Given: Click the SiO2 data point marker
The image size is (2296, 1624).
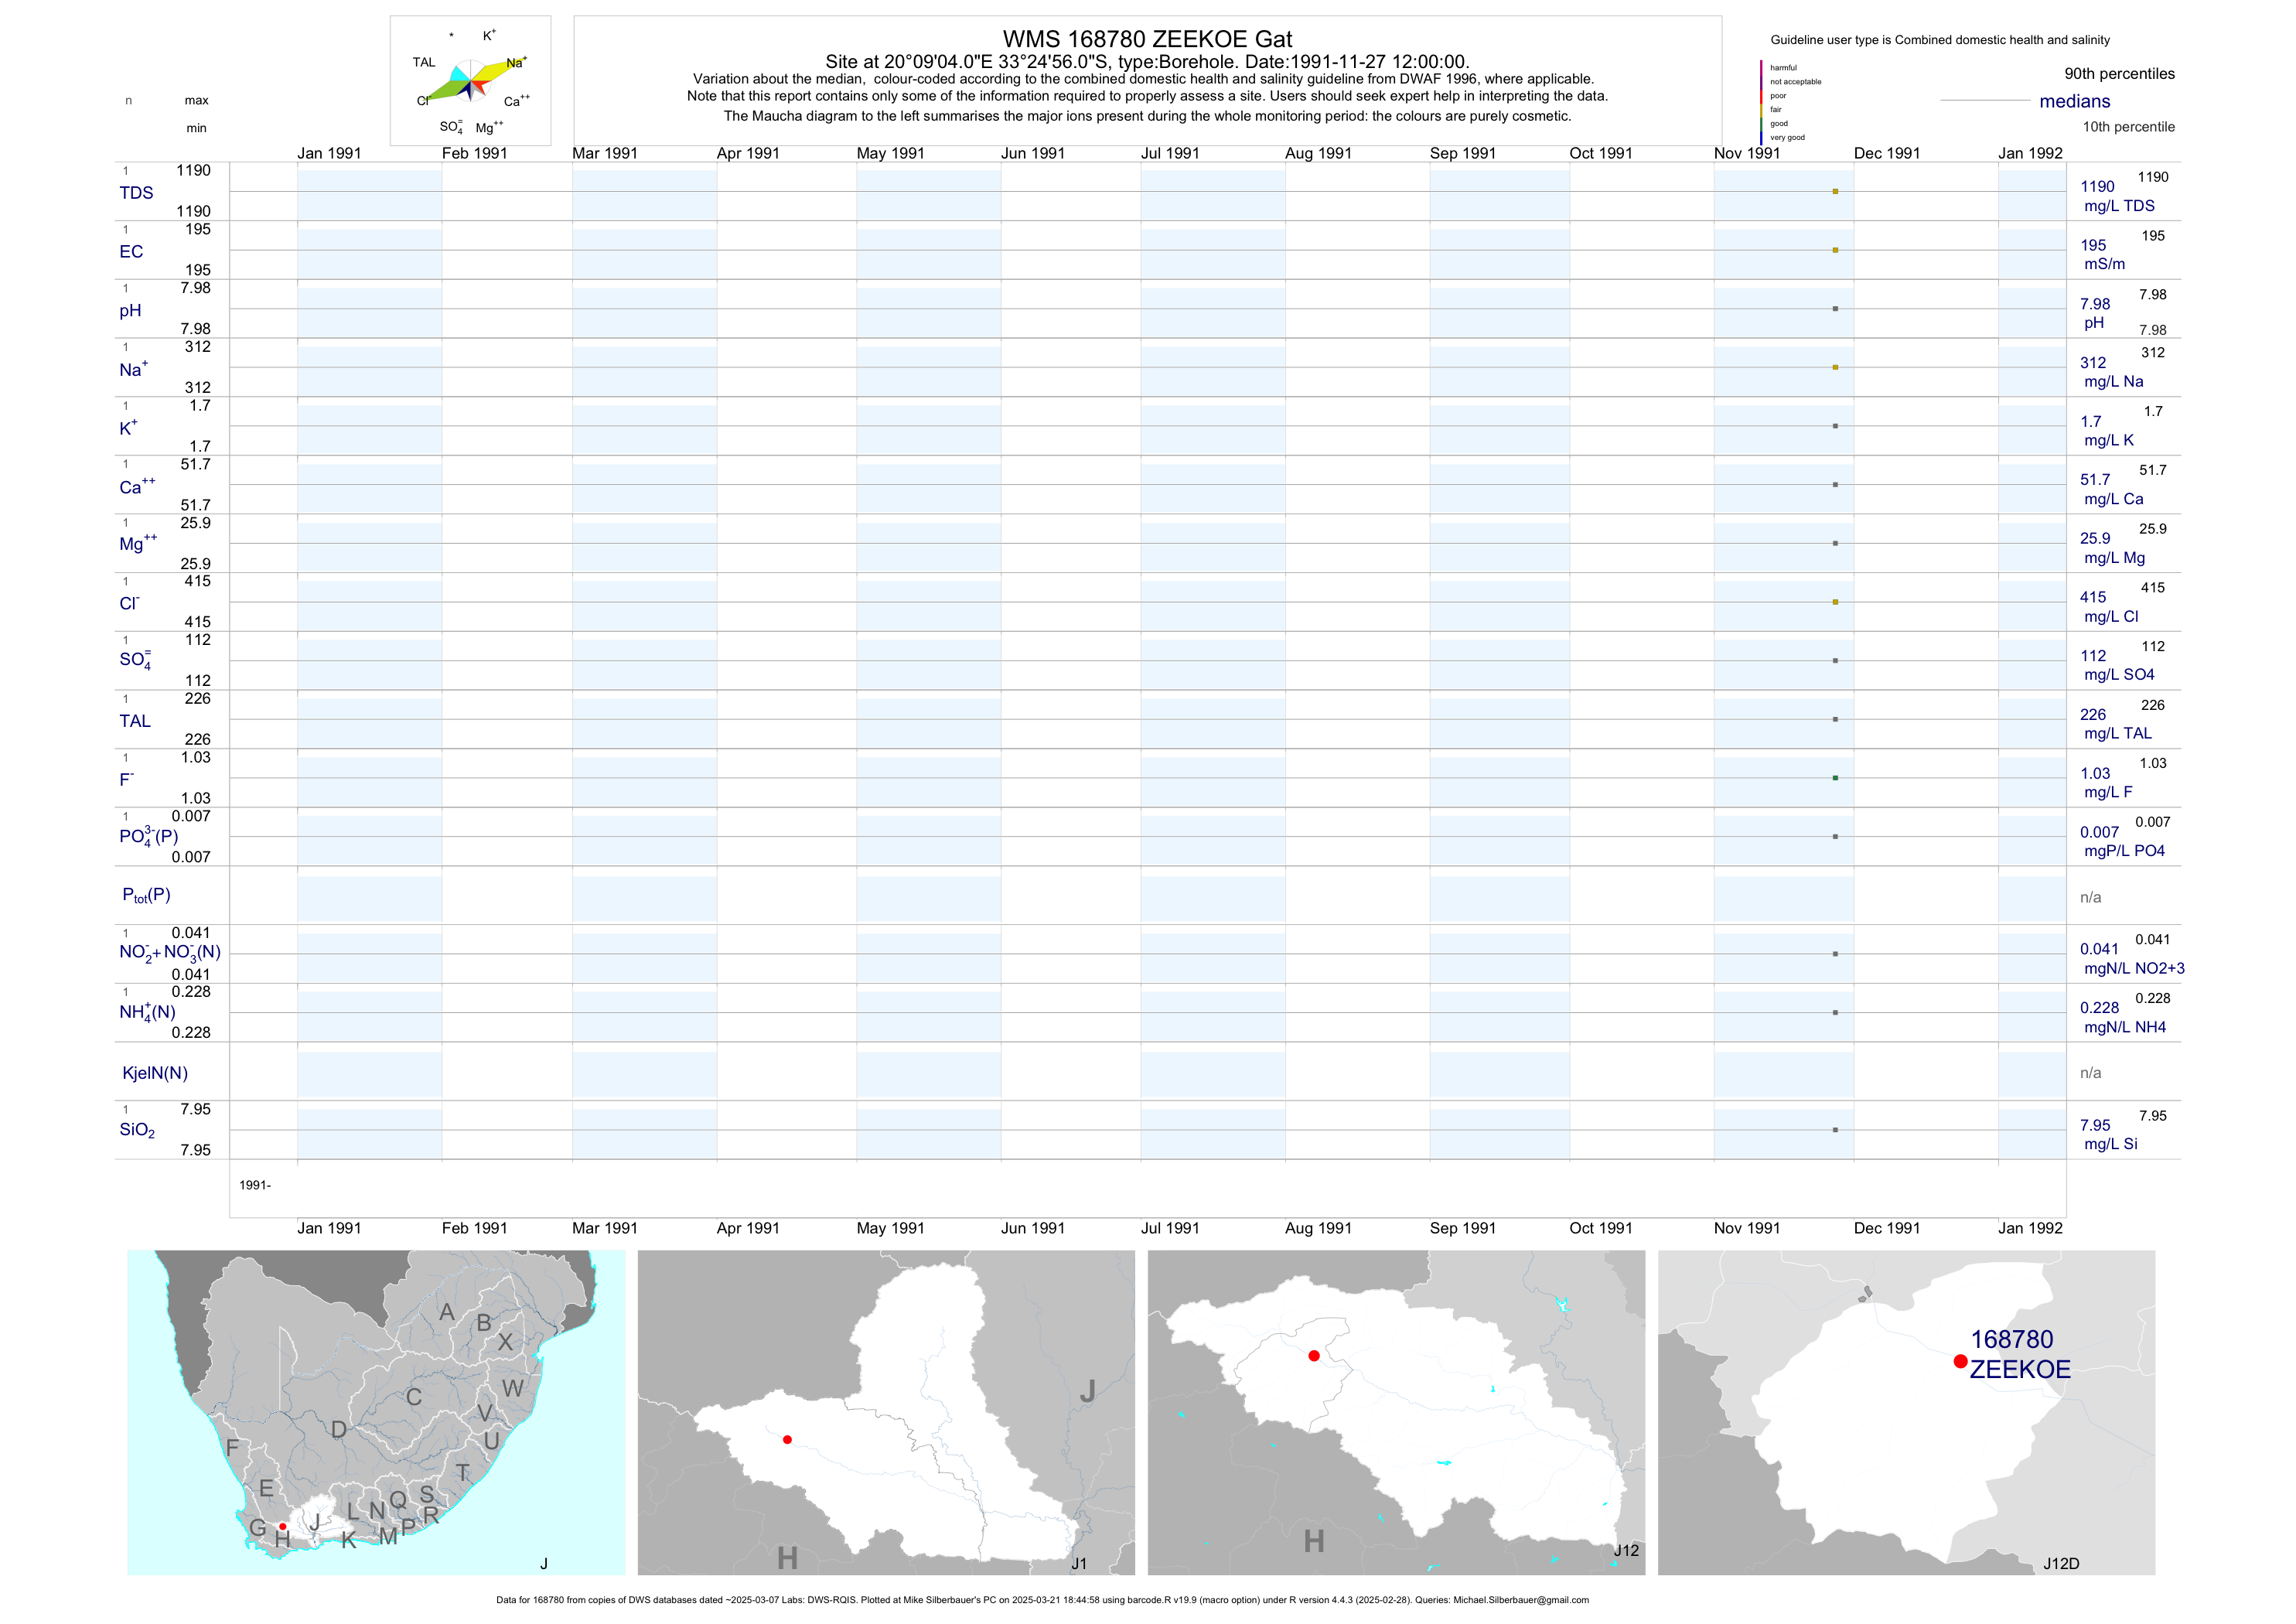Looking at the screenshot, I should click(1835, 1130).
